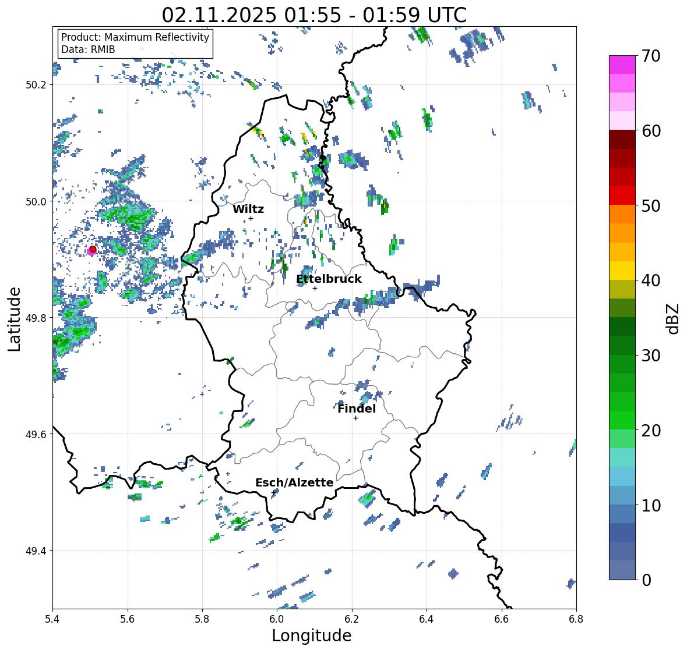The image size is (687, 650).
Task: Click the 49.6 latitude tick label
Action: (x=36, y=434)
